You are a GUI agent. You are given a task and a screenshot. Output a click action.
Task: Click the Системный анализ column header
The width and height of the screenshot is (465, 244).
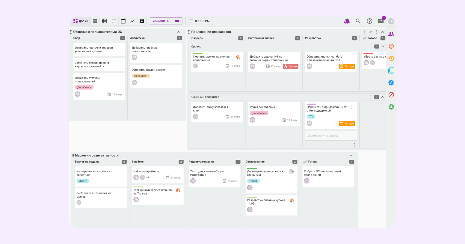coord(261,38)
